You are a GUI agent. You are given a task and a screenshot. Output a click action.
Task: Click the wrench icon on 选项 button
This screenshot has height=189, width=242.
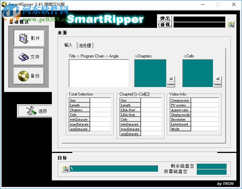pyautogui.click(x=31, y=110)
